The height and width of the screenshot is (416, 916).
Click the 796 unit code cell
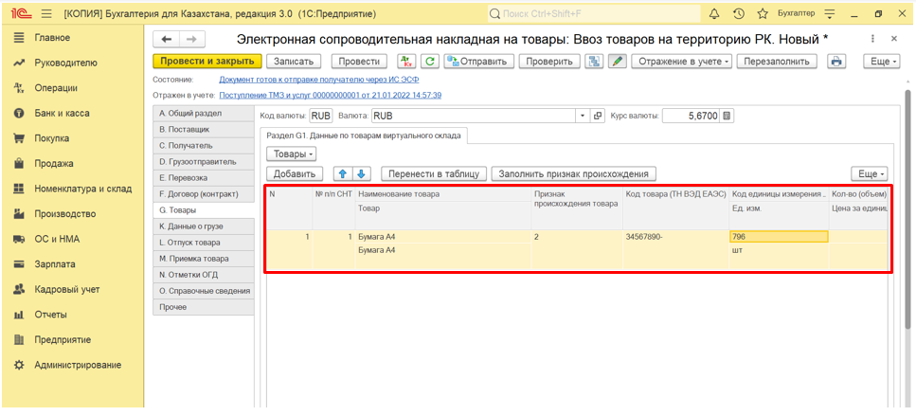point(778,237)
